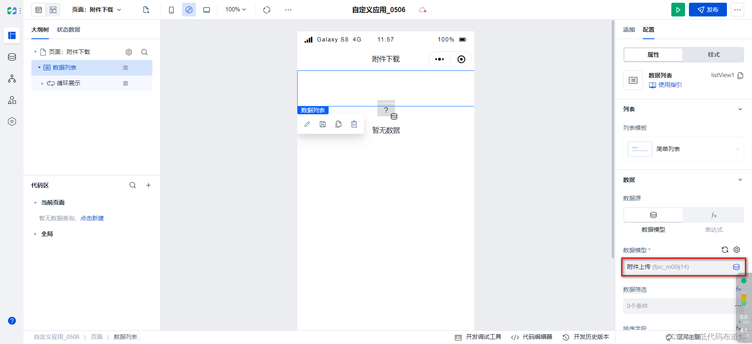Image resolution: width=752 pixels, height=344 pixels.
Task: Click the 发布 publish button
Action: tap(708, 10)
